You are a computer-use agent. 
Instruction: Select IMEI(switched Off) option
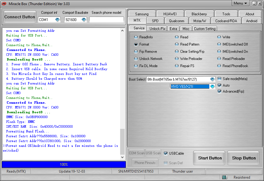[x=233, y=44]
